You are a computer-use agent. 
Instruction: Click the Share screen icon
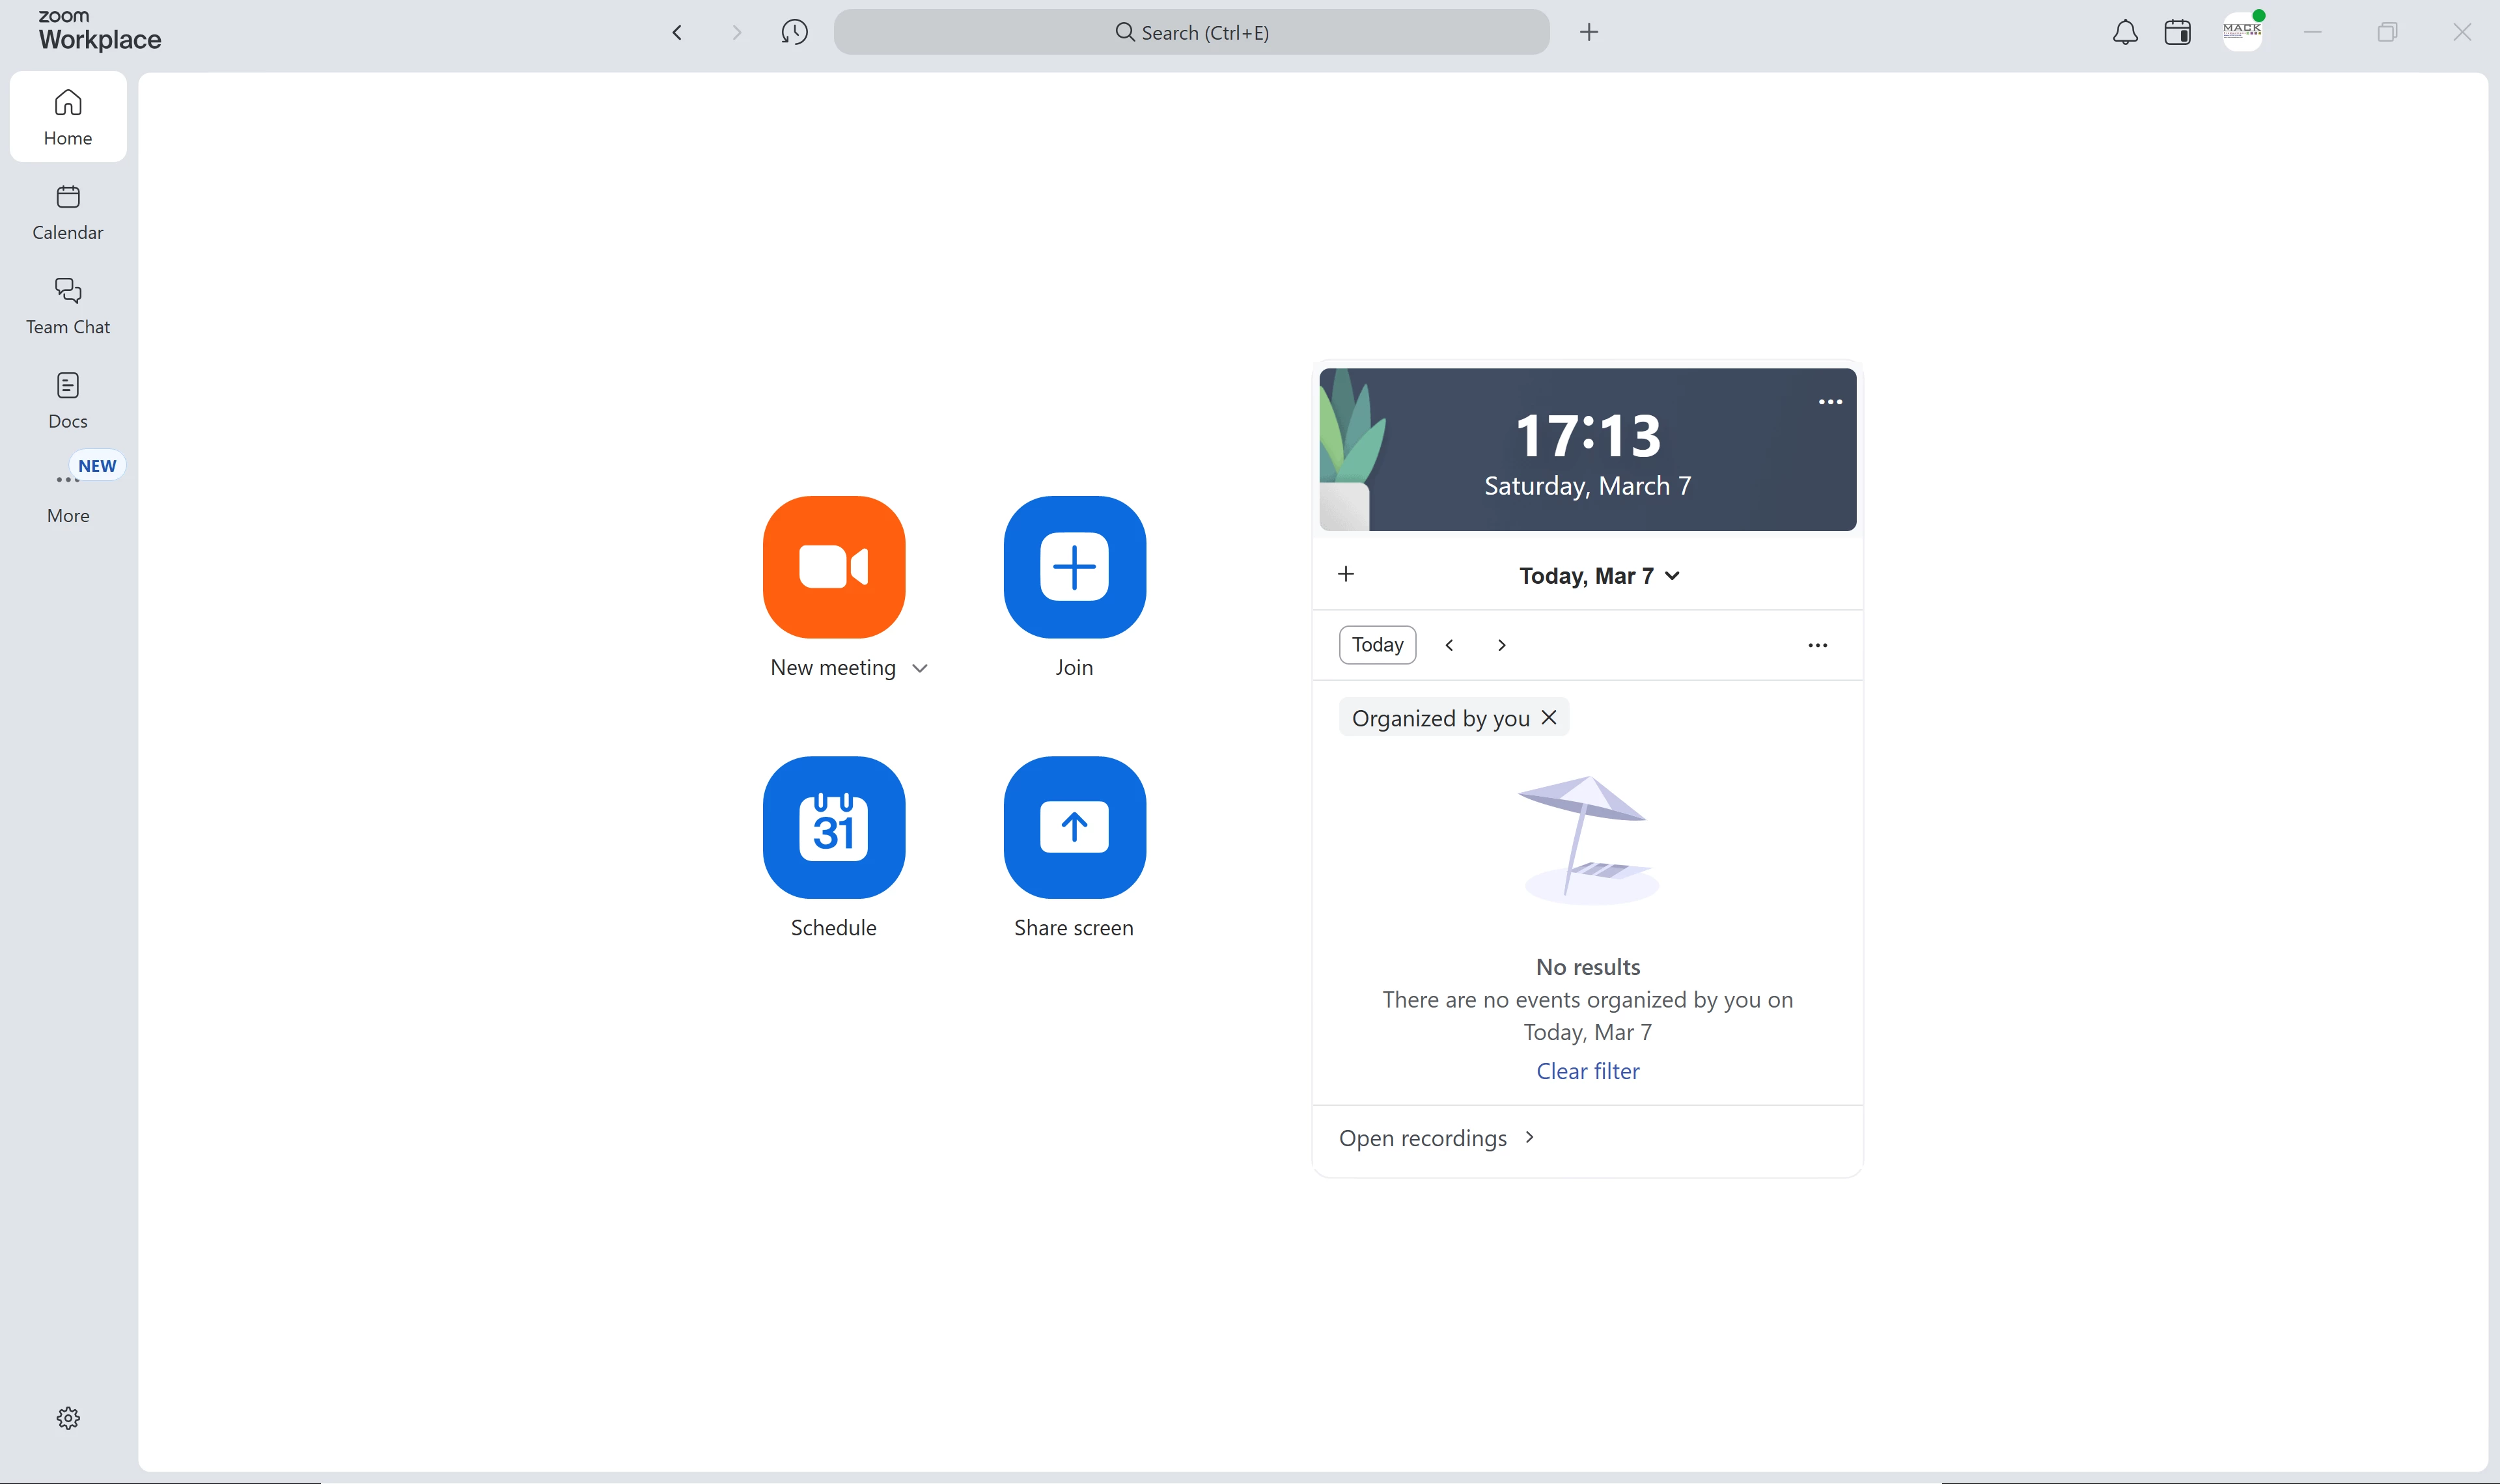pos(1074,826)
